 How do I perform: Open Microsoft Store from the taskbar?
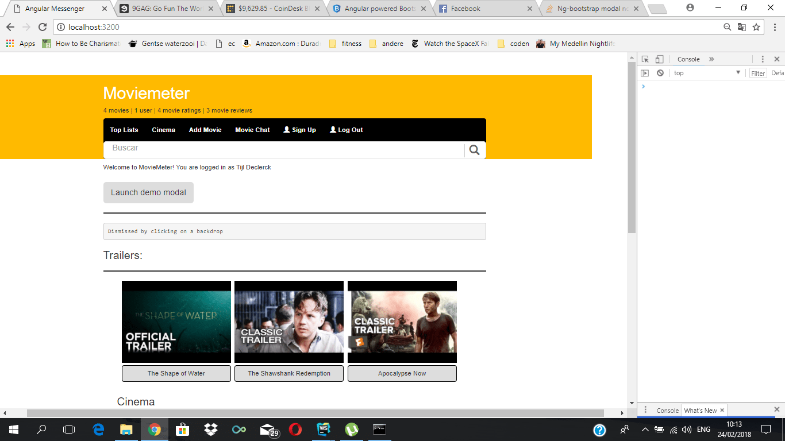coord(183,430)
